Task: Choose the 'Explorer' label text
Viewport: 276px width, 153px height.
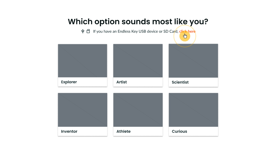Action: (69, 82)
